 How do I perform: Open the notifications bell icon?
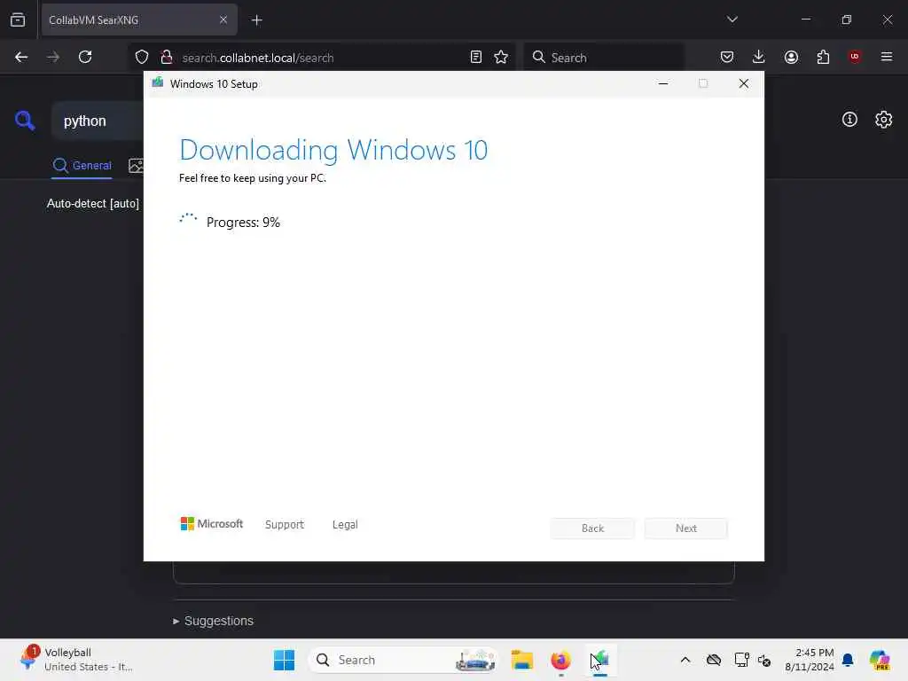pos(848,660)
